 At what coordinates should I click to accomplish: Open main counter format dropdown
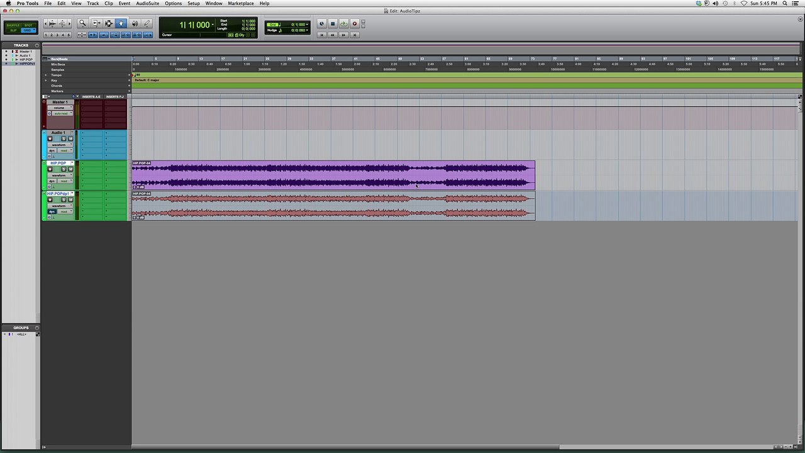pos(213,25)
